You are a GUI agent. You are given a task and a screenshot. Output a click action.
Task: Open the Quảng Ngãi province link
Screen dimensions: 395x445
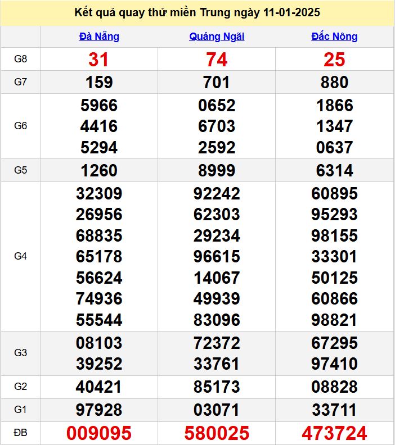click(217, 37)
